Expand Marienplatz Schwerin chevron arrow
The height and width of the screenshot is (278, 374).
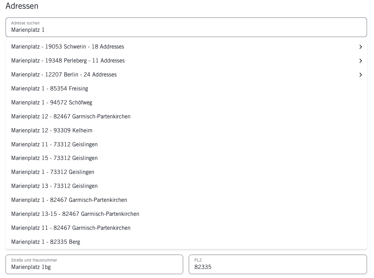click(x=360, y=47)
